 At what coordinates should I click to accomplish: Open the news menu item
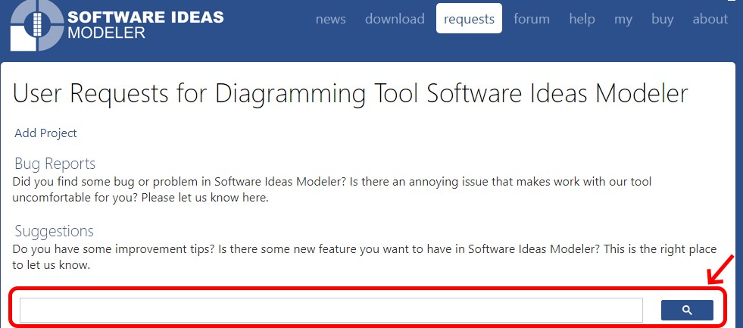tap(330, 19)
